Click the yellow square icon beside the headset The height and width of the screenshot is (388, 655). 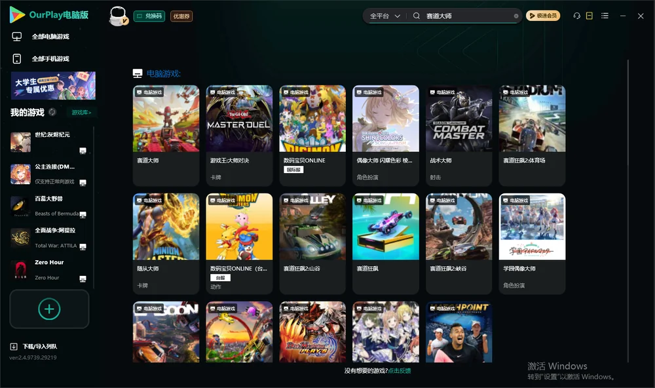[589, 16]
